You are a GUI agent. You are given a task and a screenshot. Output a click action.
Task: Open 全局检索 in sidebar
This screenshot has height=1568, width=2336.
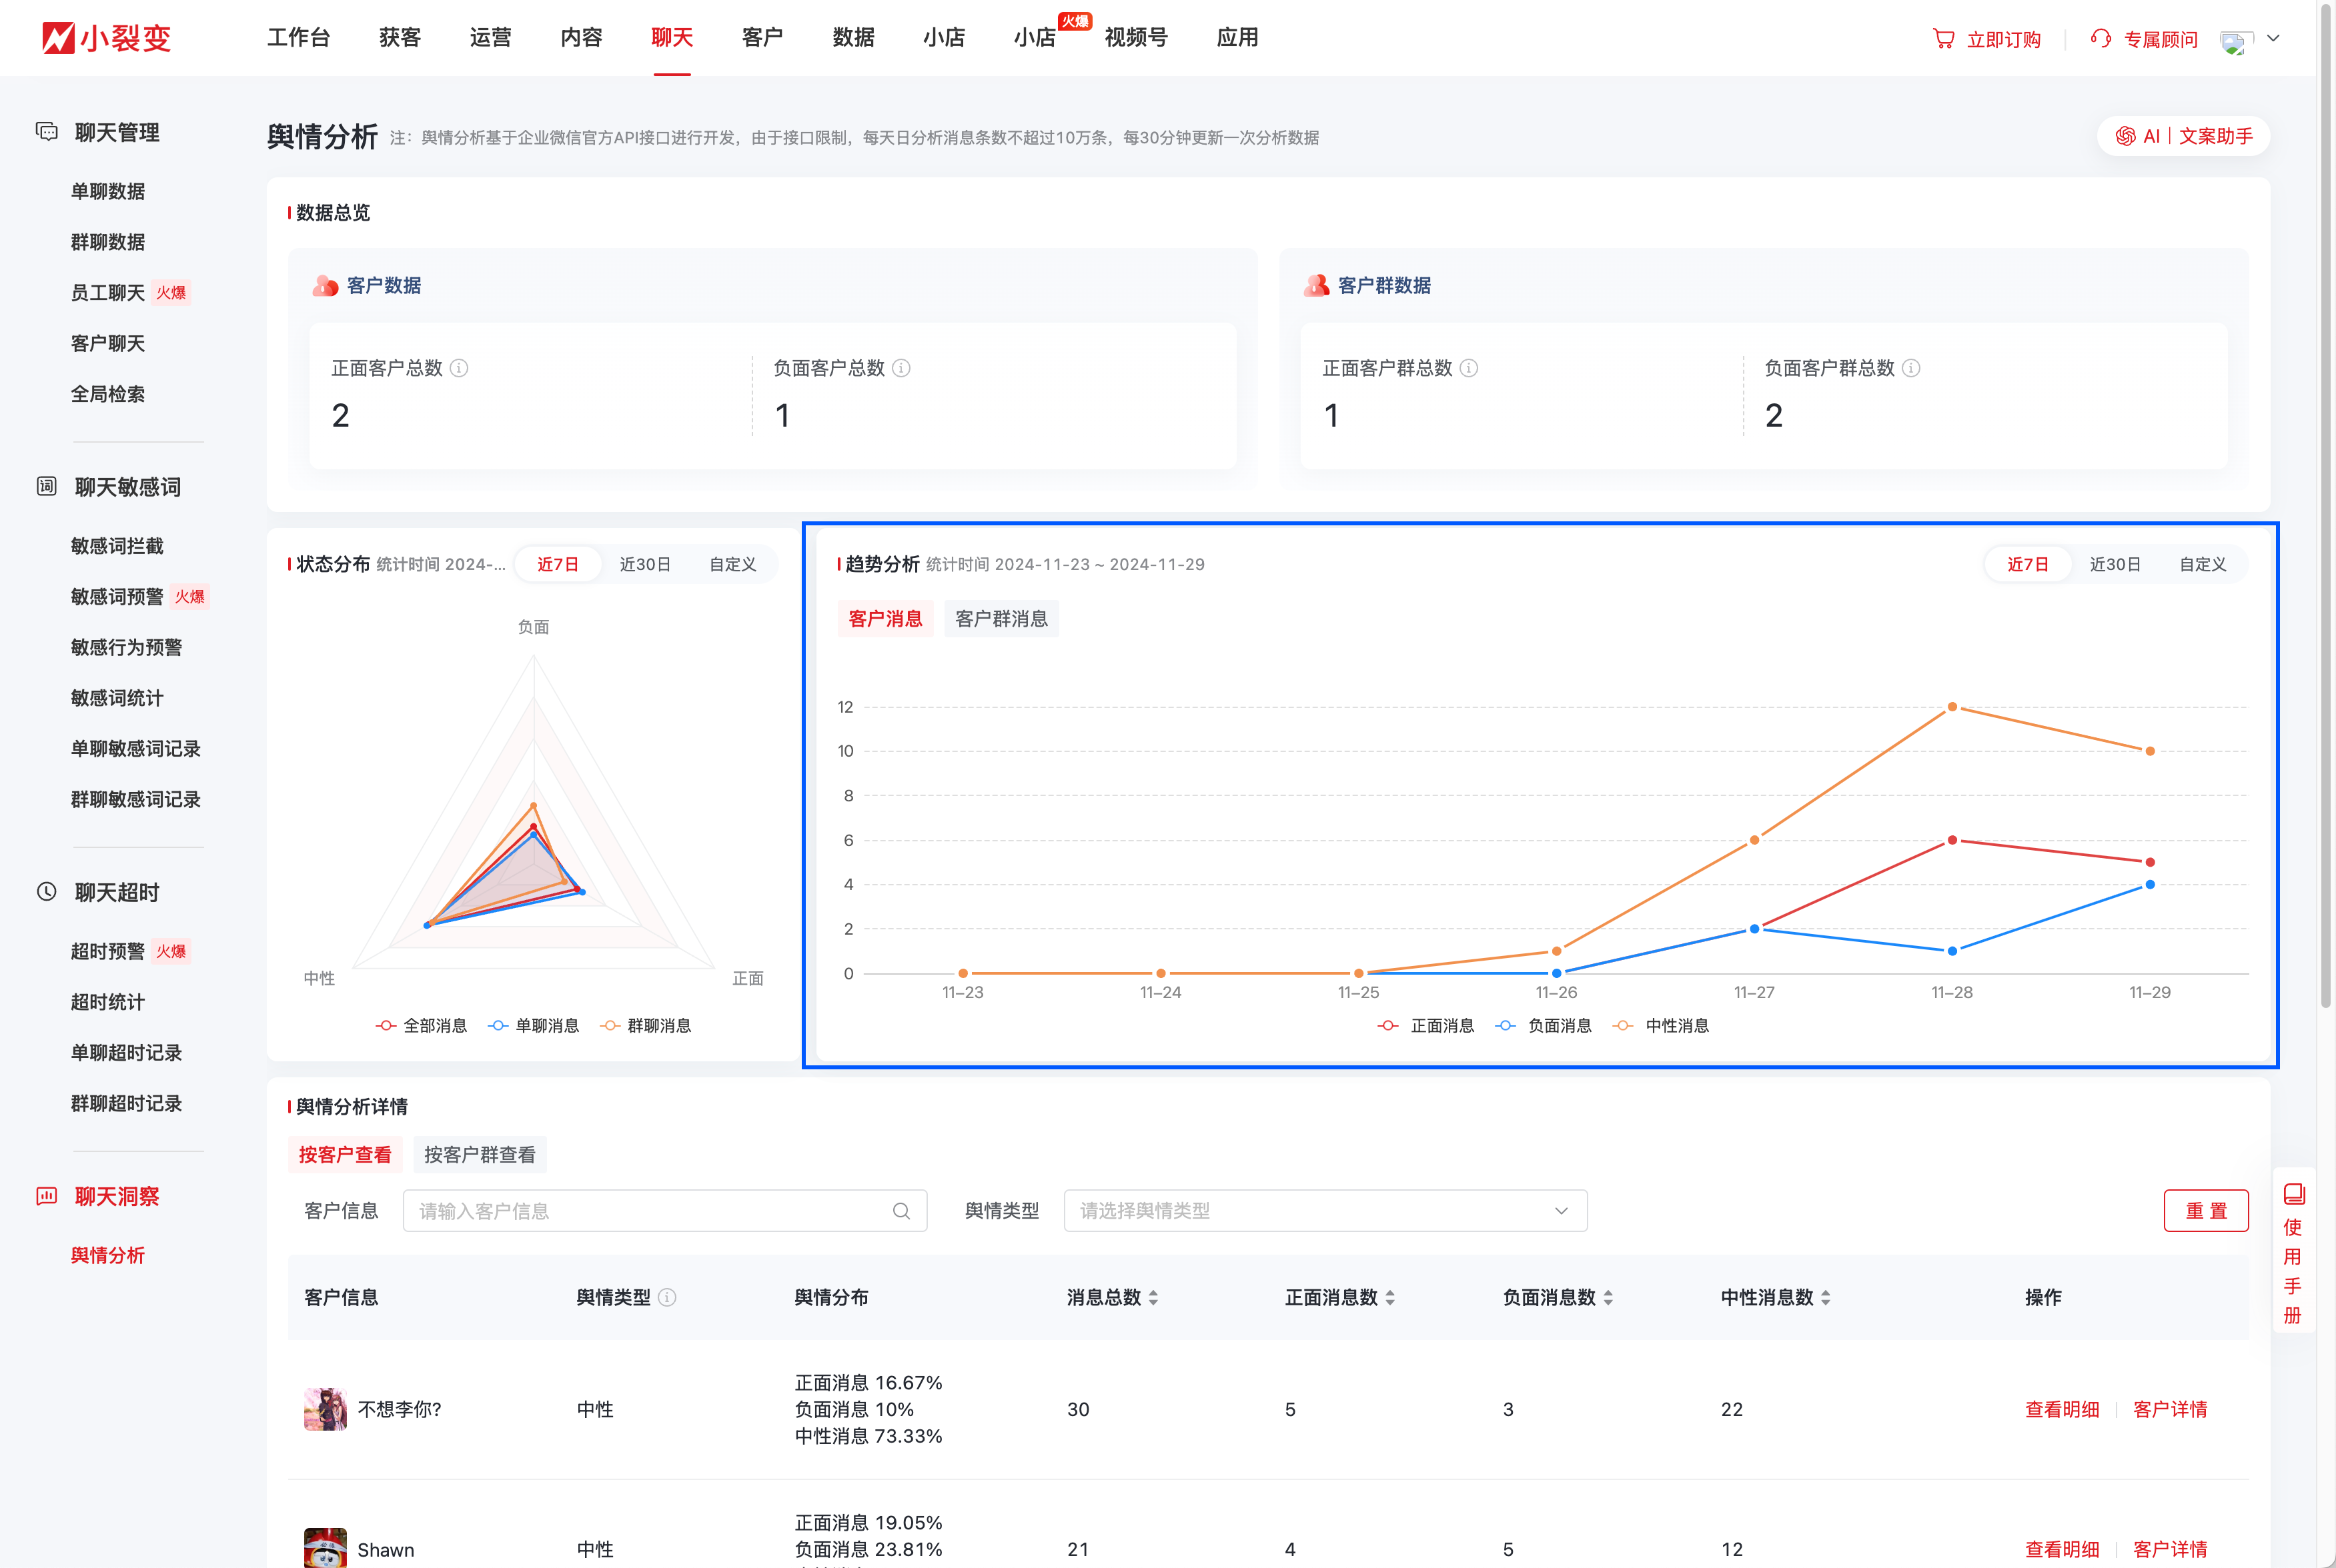[108, 394]
